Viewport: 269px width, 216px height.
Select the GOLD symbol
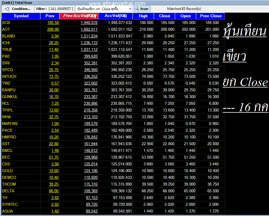pos(7,171)
